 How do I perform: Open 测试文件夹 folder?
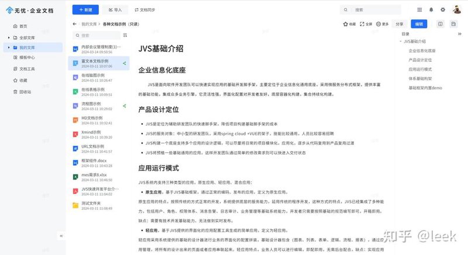(99, 205)
